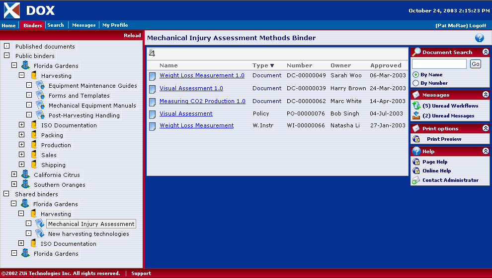Open Print Preview link

point(444,139)
